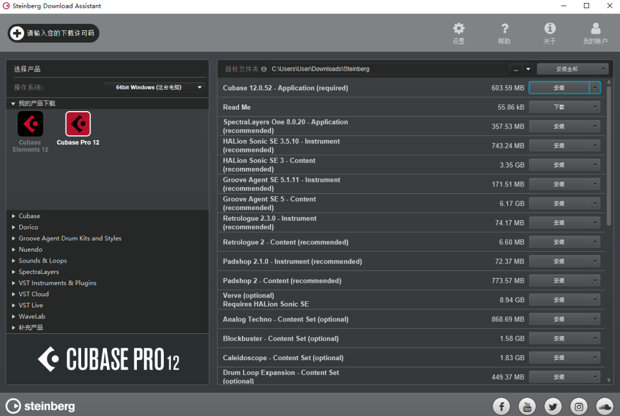Viewport: 620px width, 416px height.
Task: Open dropdown arrow beside Cubase 12.0.52 install
Action: point(595,88)
